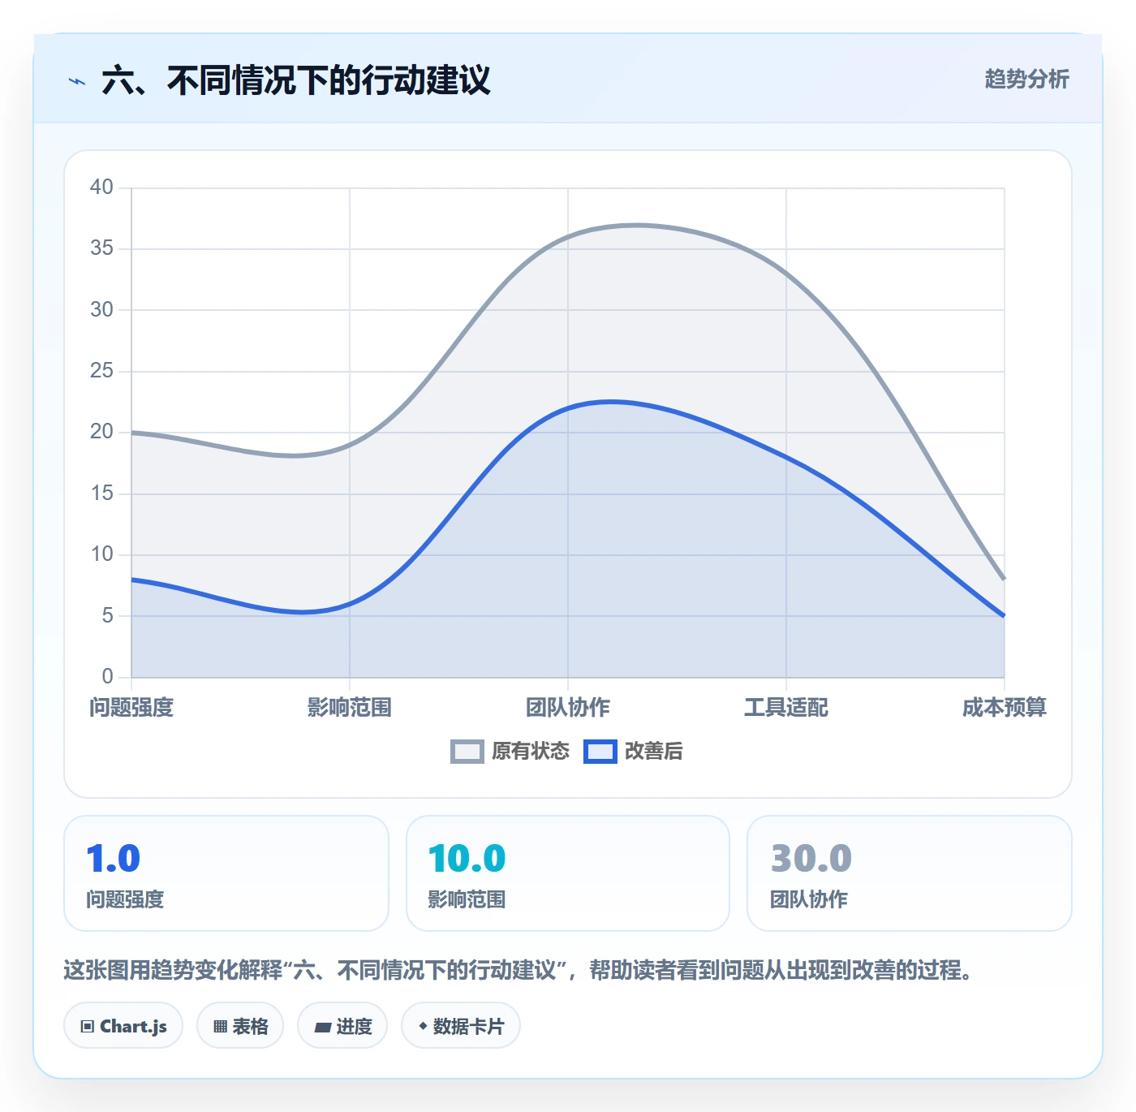
Task: Select 问题强度 caption under the 1.0 value
Action: 125,899
